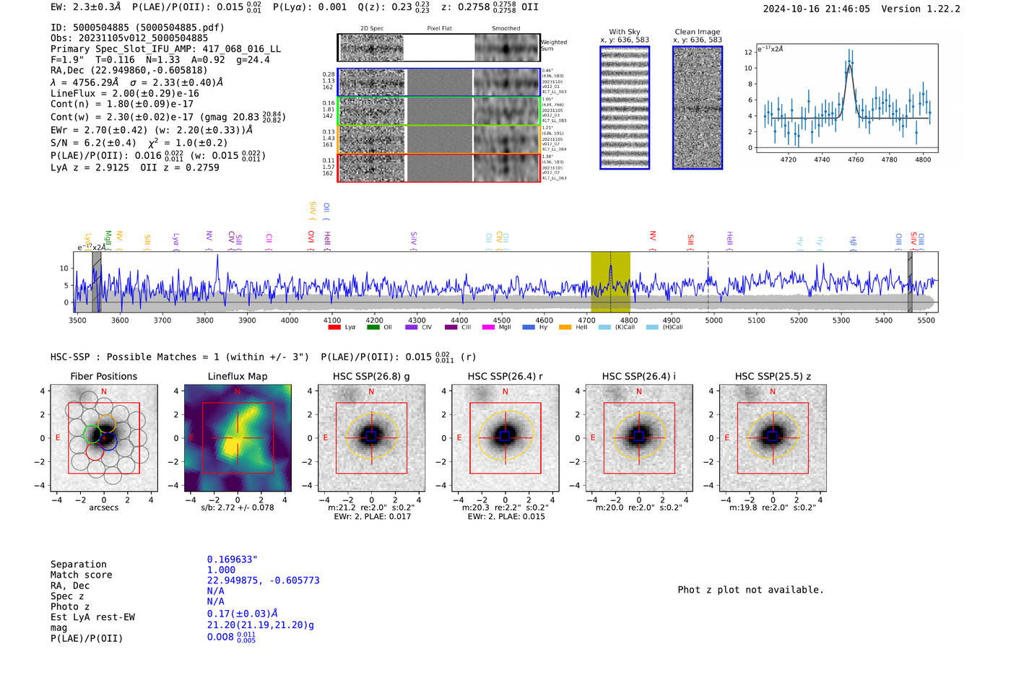Click the bottom P(LAE)/P(OII) value 0.008
Viewport: 1011px width, 688px height.
[231, 637]
